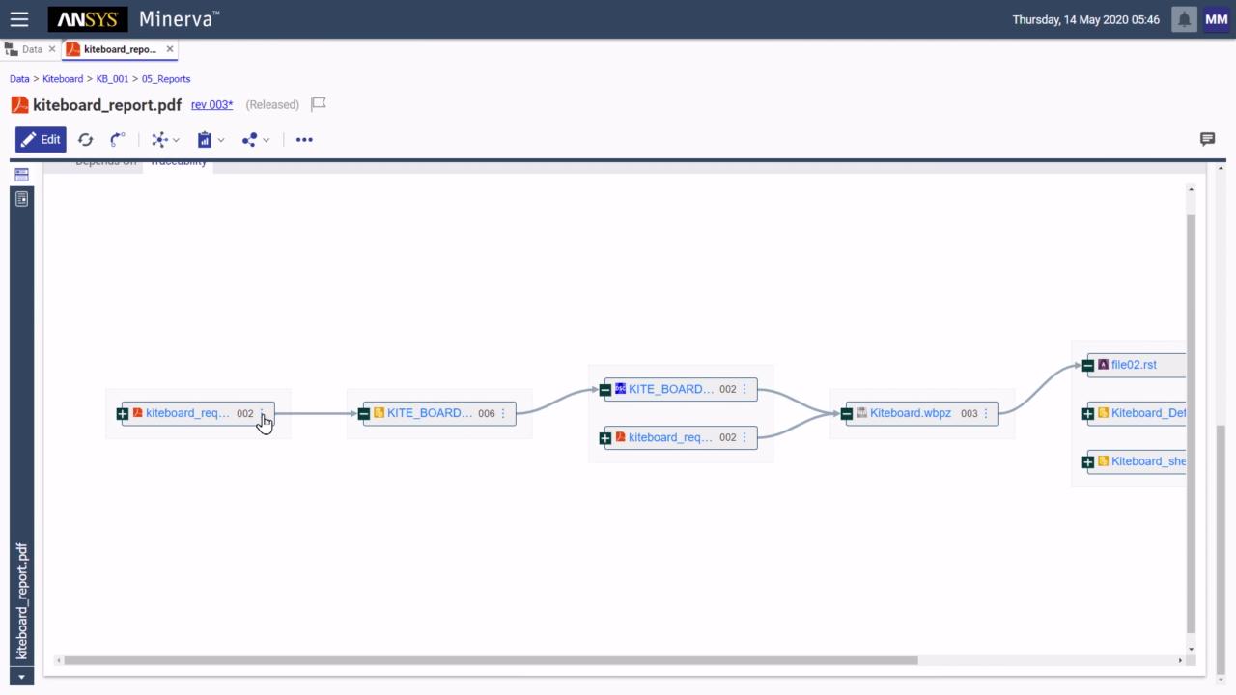Click the more options ellipsis in toolbar

pyautogui.click(x=304, y=140)
